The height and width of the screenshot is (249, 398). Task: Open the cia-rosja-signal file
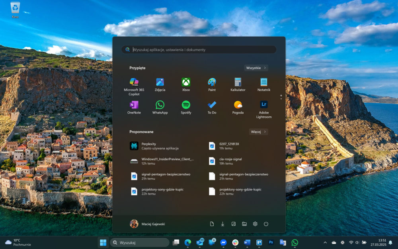coord(238,161)
